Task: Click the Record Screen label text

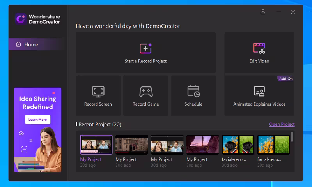Action: pos(98,104)
